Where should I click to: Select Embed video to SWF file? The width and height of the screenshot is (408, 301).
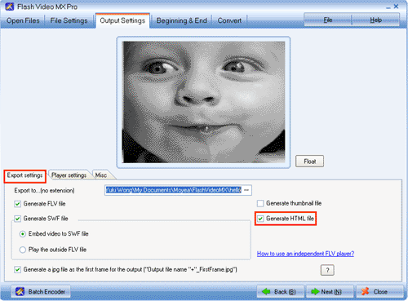[x=23, y=234]
